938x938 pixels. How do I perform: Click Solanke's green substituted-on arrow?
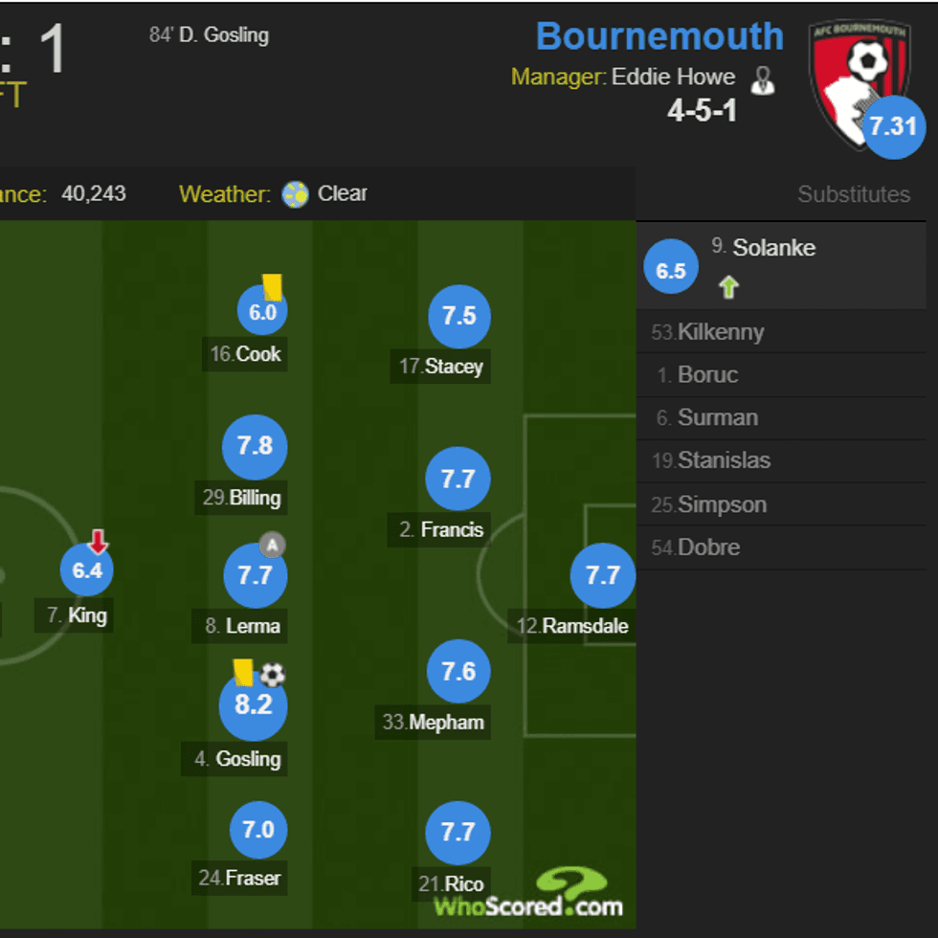click(729, 287)
